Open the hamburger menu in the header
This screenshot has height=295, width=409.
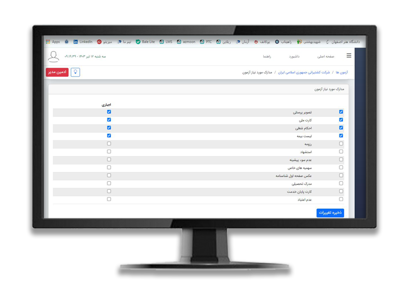[349, 56]
